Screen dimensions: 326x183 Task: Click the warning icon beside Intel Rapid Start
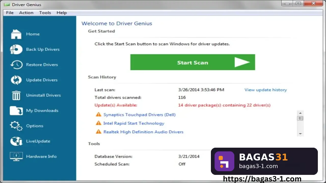[98, 123]
